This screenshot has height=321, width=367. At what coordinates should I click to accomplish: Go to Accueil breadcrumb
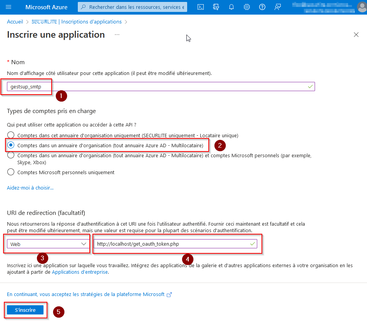pyautogui.click(x=15, y=22)
